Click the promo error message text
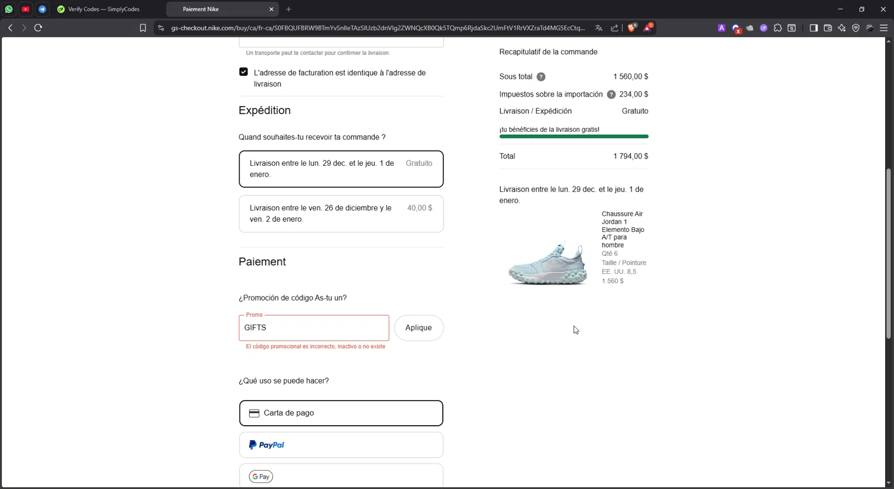The height and width of the screenshot is (489, 894). coord(315,346)
